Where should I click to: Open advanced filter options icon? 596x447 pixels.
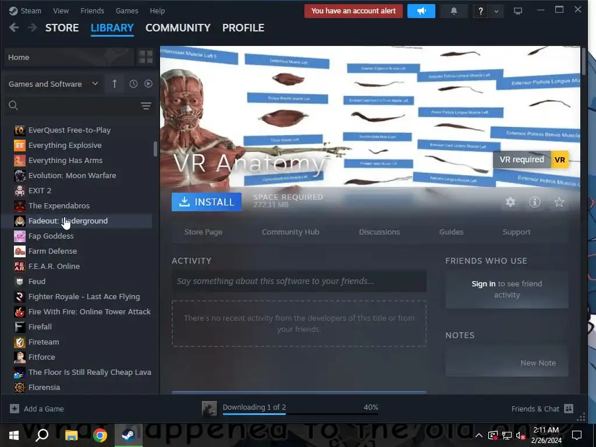click(146, 106)
